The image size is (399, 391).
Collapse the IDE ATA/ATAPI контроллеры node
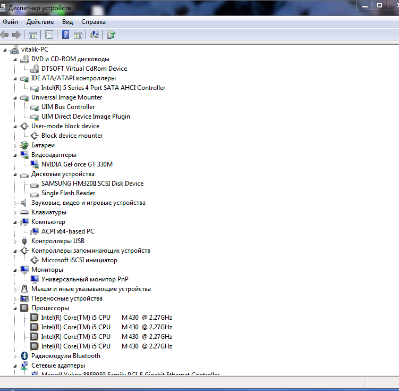click(x=15, y=79)
